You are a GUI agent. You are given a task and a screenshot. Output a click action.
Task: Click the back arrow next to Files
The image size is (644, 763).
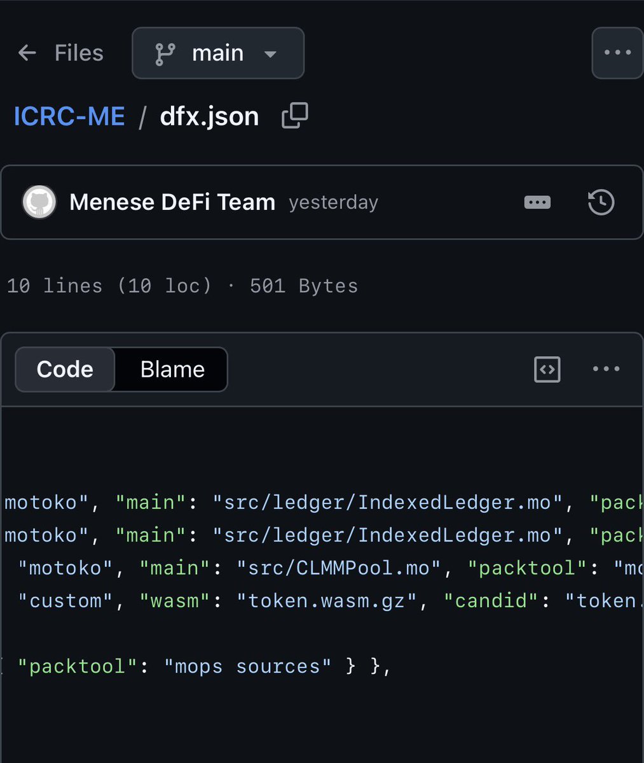27,53
